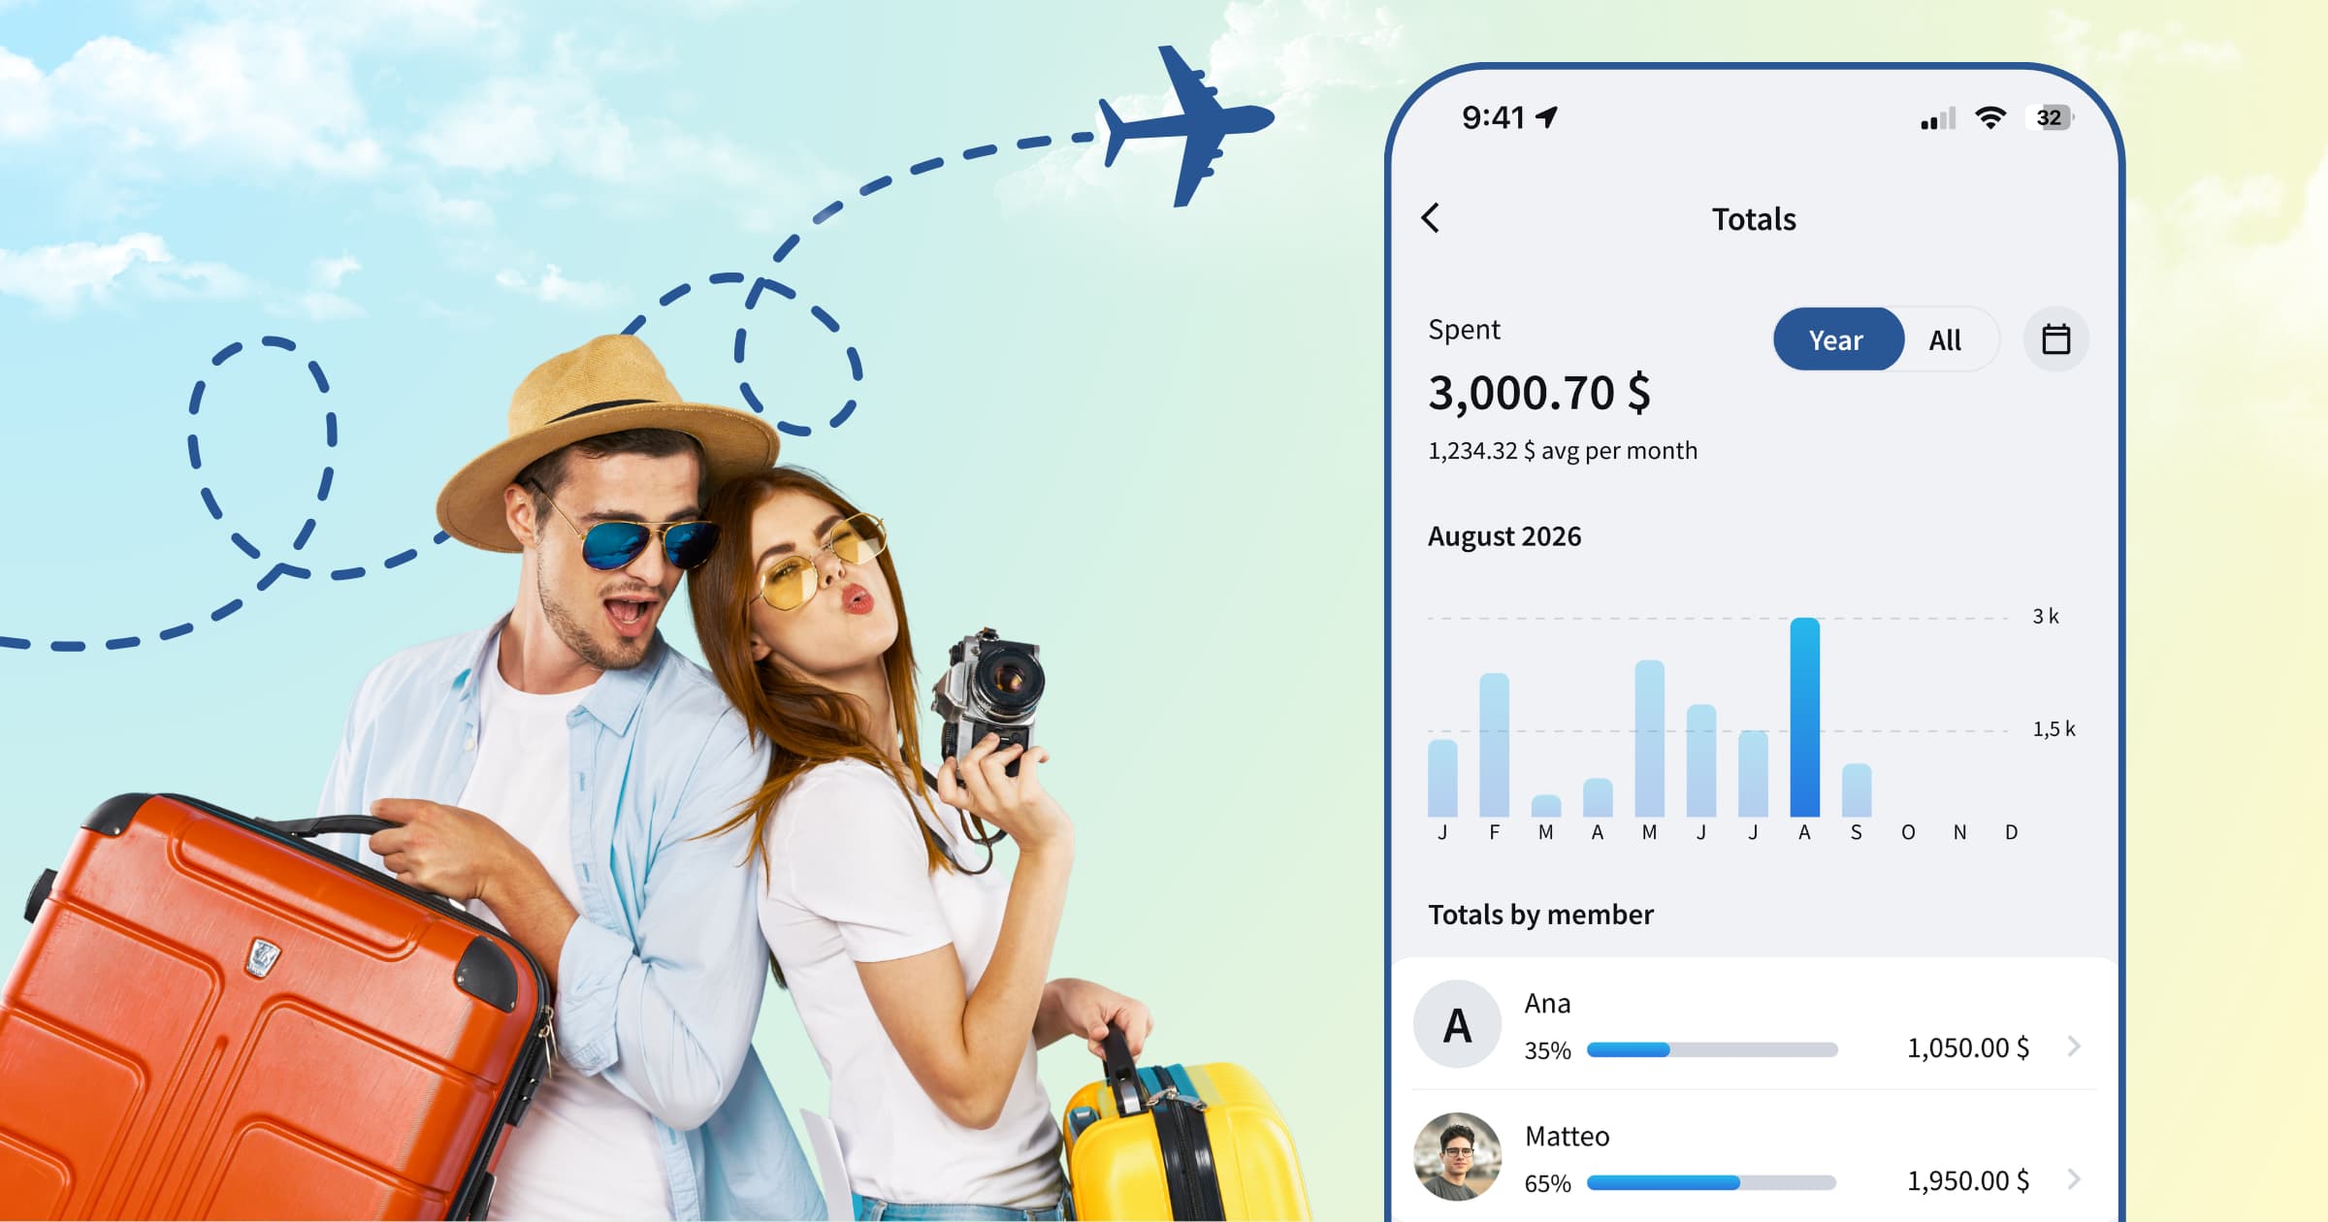Tap the 'N' November axis label
Screen dimensions: 2328x1222
coord(1959,832)
